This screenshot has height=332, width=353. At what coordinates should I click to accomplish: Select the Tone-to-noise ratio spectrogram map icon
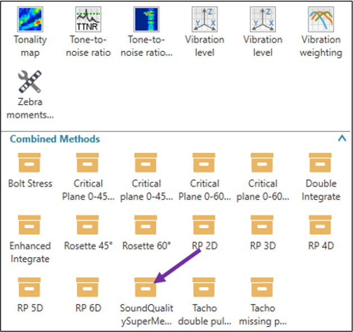coord(146,19)
